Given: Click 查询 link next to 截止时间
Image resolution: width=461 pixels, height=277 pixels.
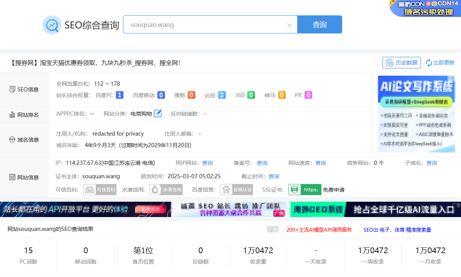Looking at the screenshot, I should 274,176.
